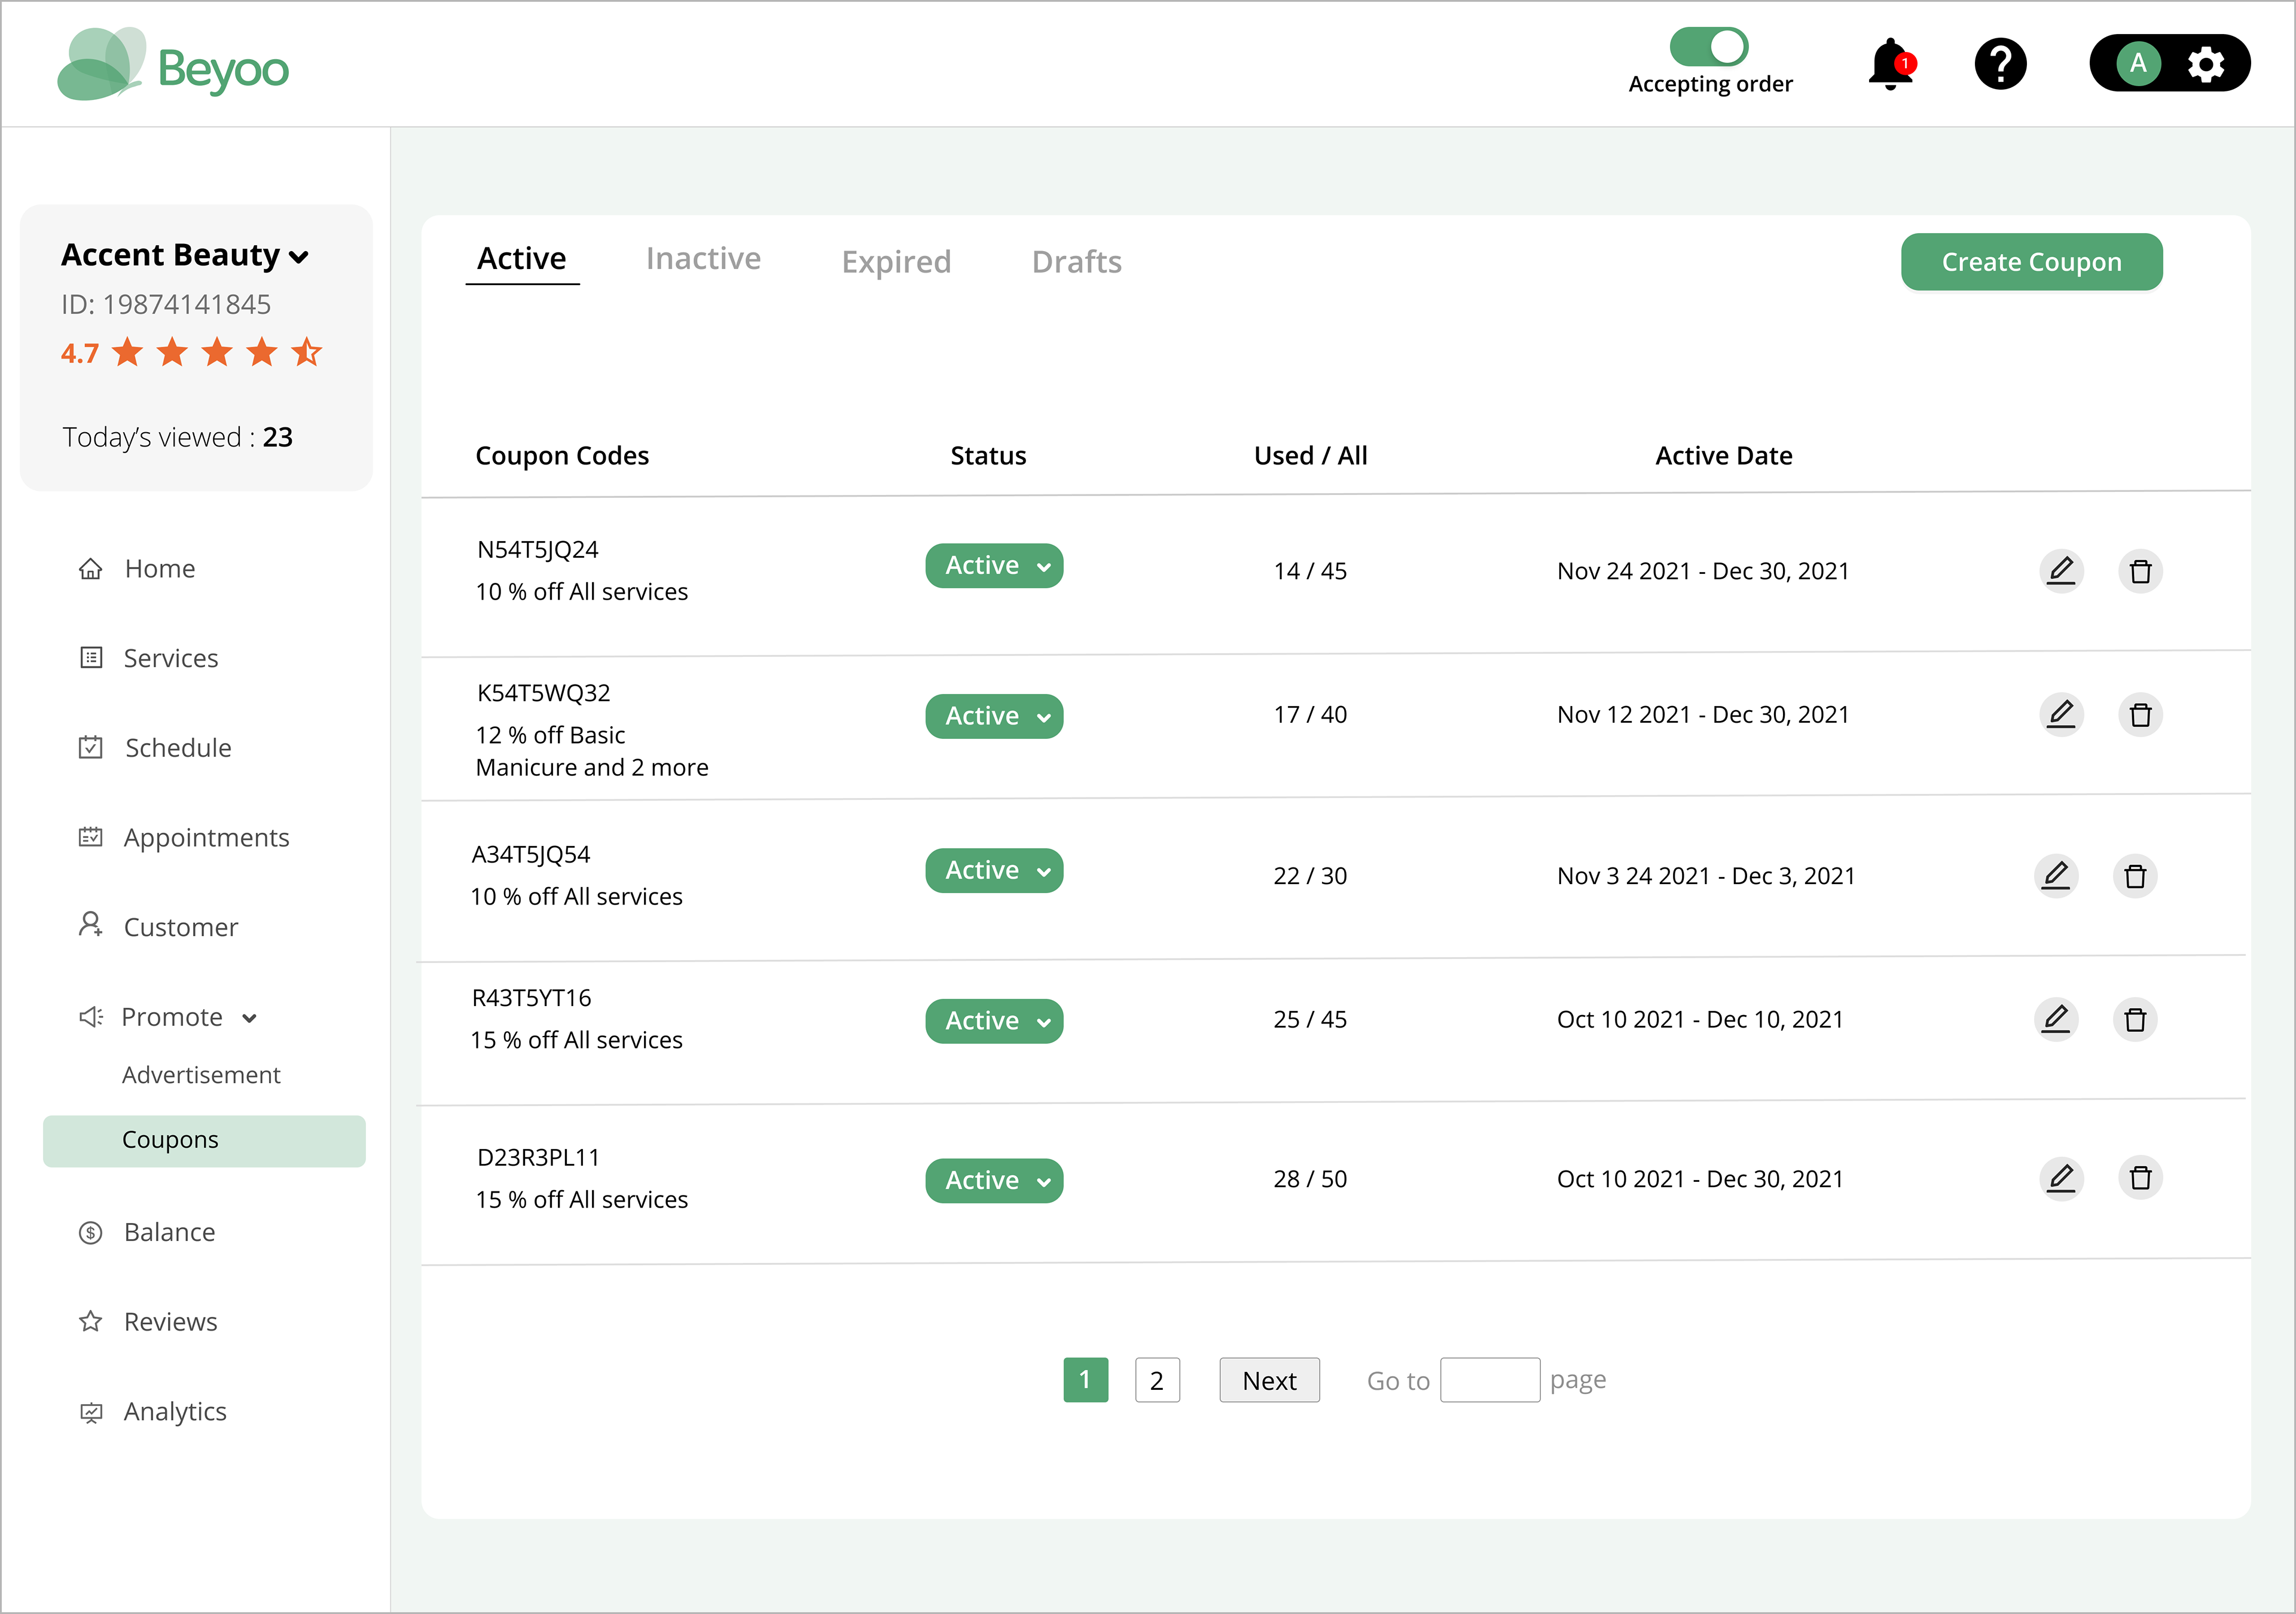The width and height of the screenshot is (2296, 1614).
Task: Switch to the Expired tab
Action: (896, 262)
